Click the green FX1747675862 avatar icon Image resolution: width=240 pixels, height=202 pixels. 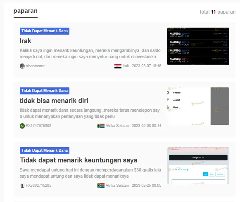point(22,126)
